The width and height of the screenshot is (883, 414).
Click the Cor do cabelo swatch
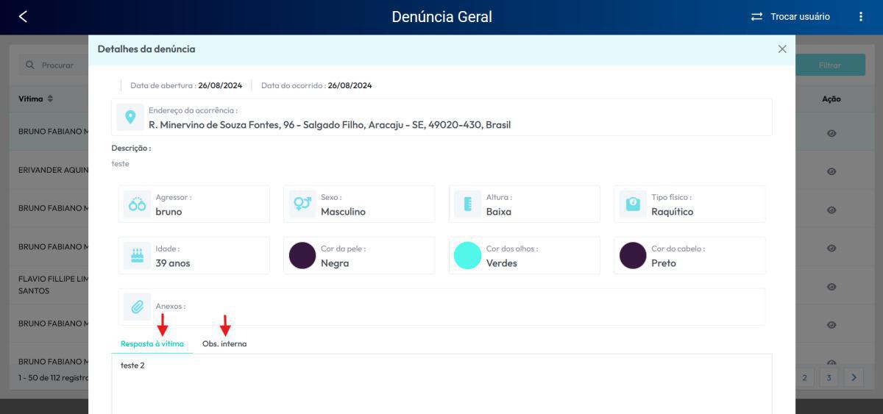[x=633, y=255]
